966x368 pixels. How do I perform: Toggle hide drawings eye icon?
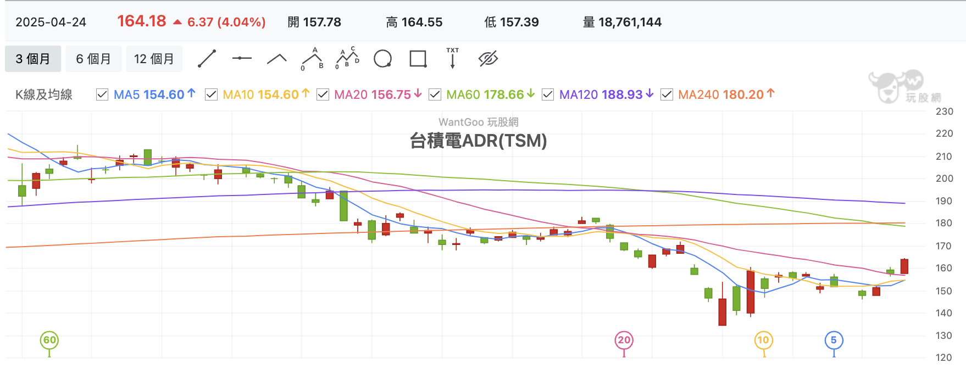tap(488, 59)
